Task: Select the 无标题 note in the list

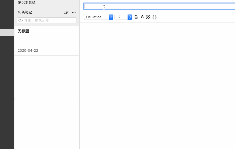Action: pyautogui.click(x=47, y=41)
